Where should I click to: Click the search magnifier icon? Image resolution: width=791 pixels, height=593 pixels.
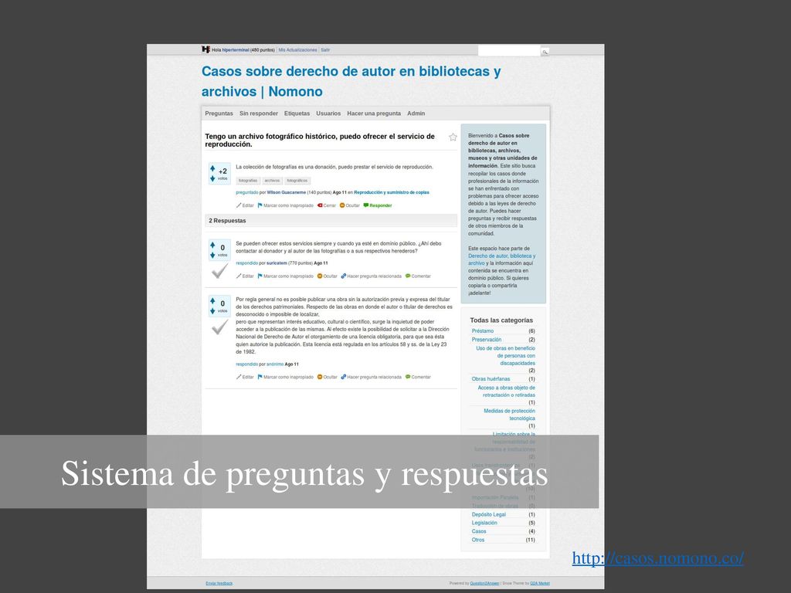(x=545, y=52)
